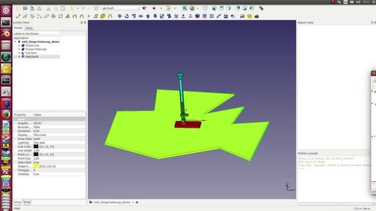
Task: Click the red Macro record button
Action: (154, 8)
